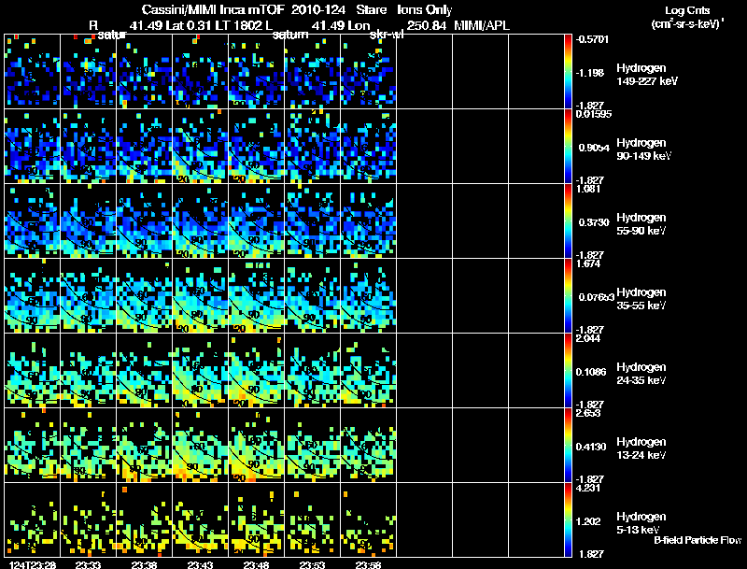The width and height of the screenshot is (747, 569).
Task: Click the 23:38 time label
Action: pos(145,565)
